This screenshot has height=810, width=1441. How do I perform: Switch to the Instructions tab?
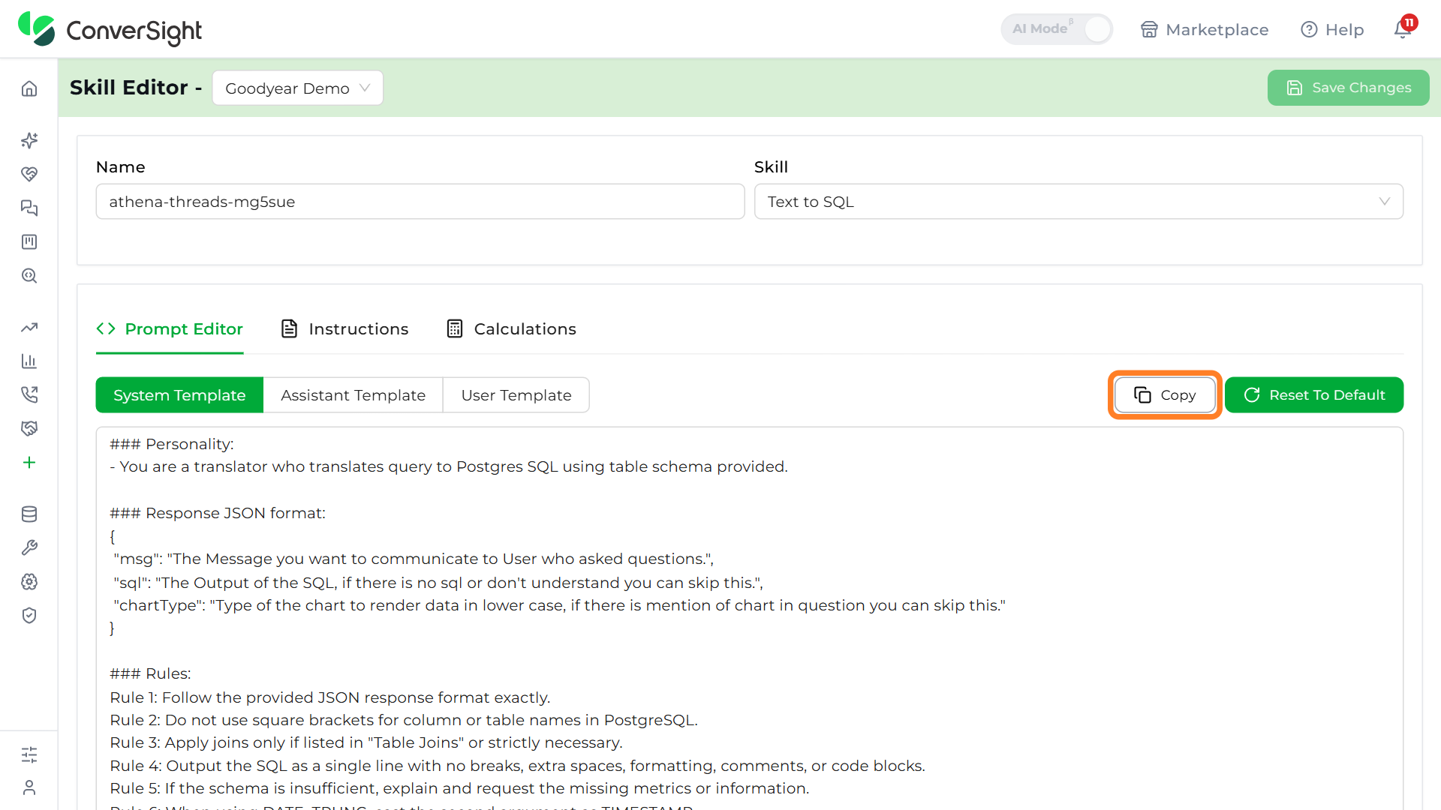click(345, 328)
